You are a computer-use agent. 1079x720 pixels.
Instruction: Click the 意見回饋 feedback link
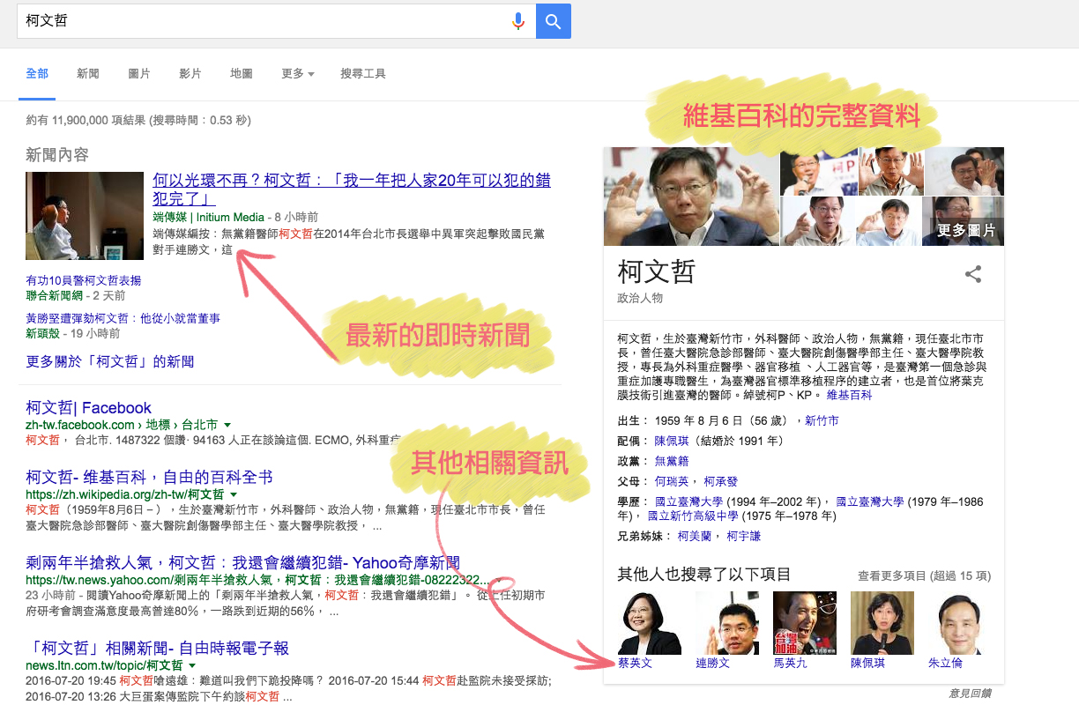970,694
